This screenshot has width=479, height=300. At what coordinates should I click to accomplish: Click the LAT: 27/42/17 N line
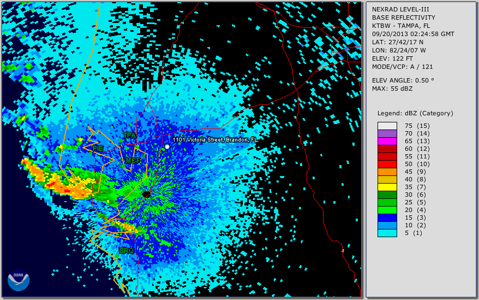(398, 42)
